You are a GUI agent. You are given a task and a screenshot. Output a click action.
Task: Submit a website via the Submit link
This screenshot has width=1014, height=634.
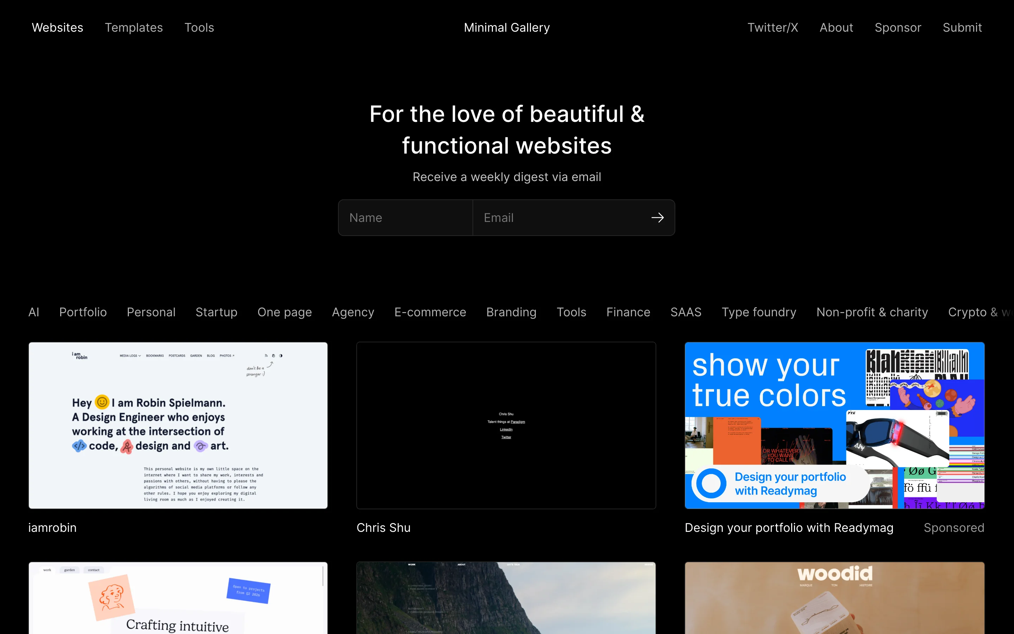click(963, 27)
